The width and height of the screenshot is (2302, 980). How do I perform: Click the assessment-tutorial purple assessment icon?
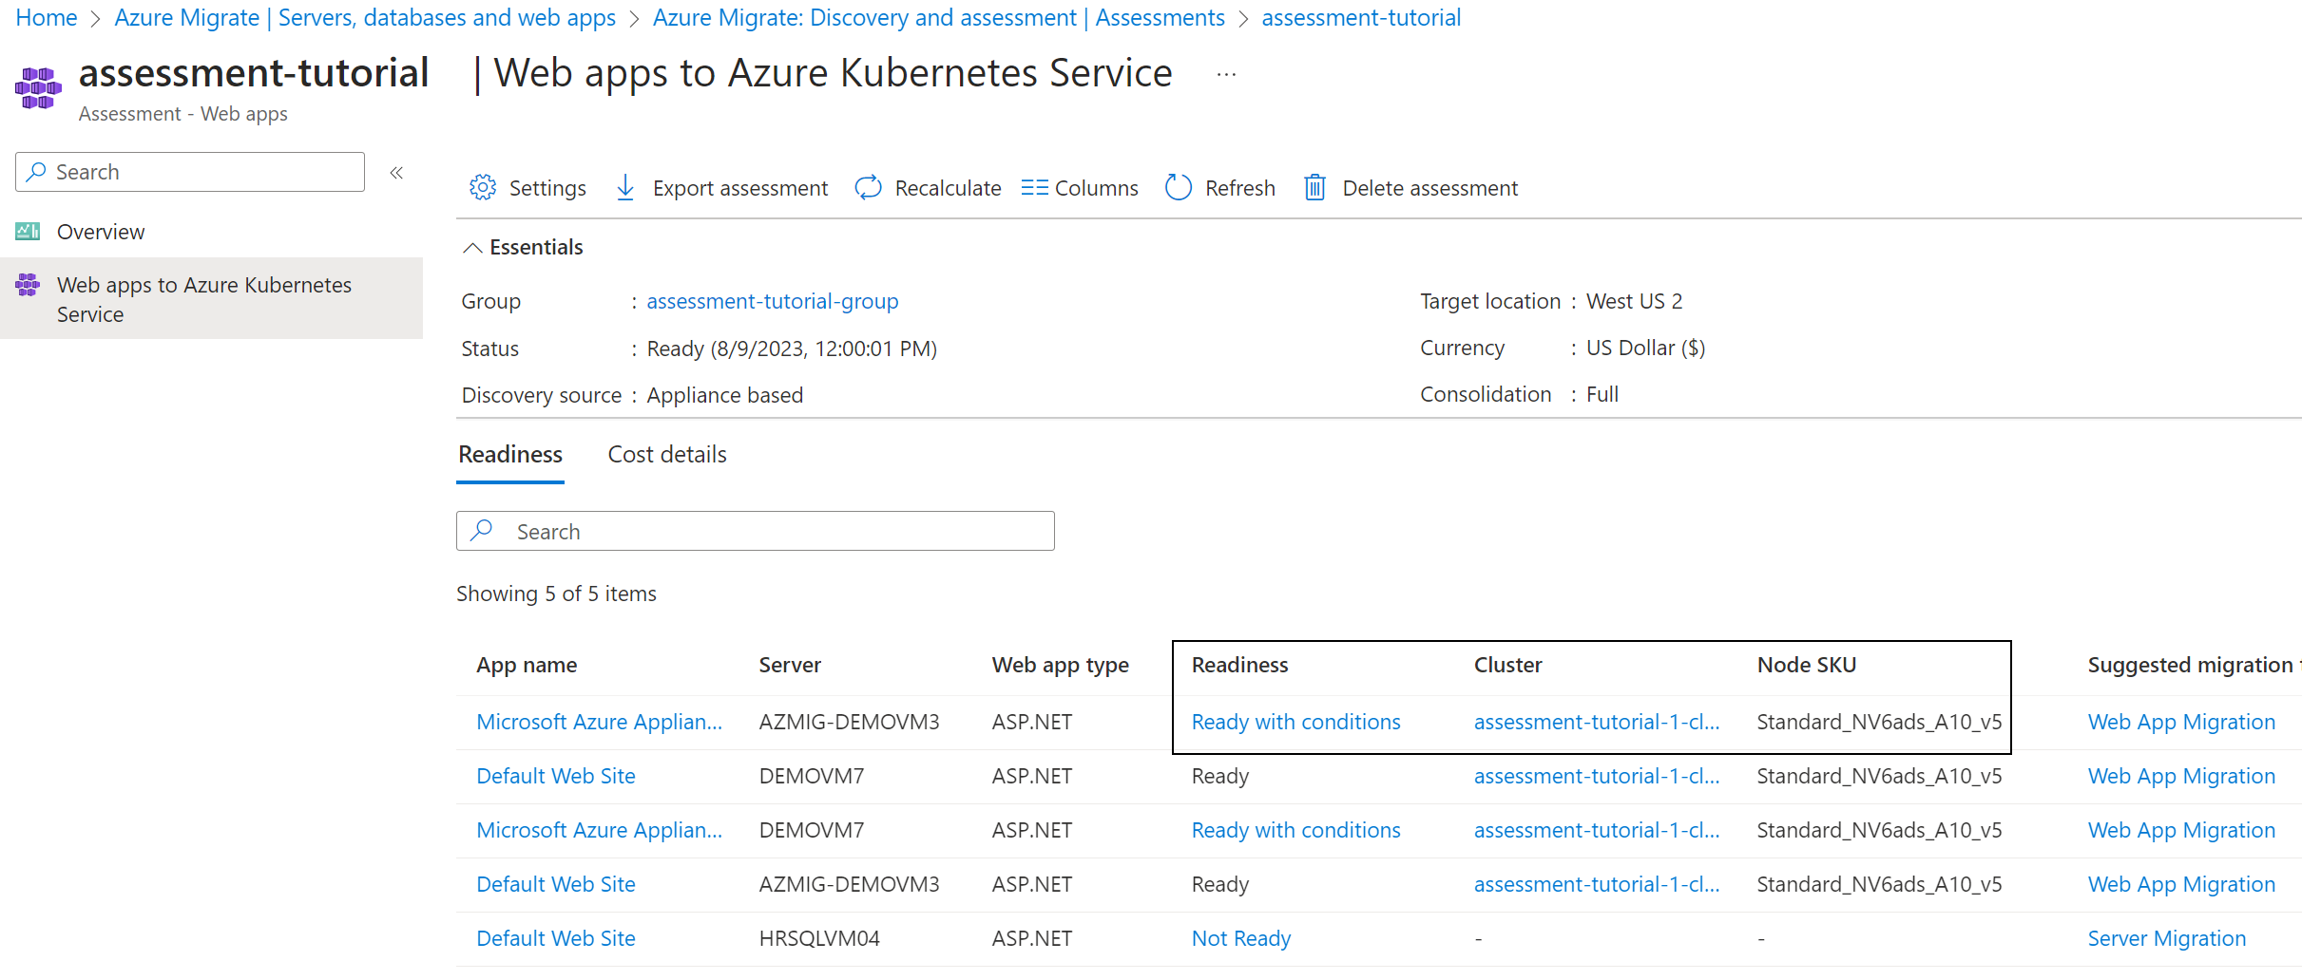point(38,87)
